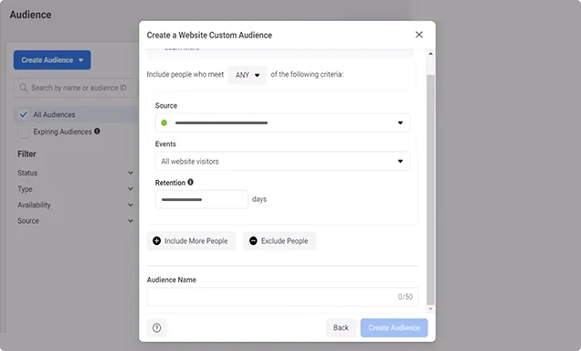The height and width of the screenshot is (351, 581).
Task: Click the scrollbar up arrow
Action: click(430, 54)
